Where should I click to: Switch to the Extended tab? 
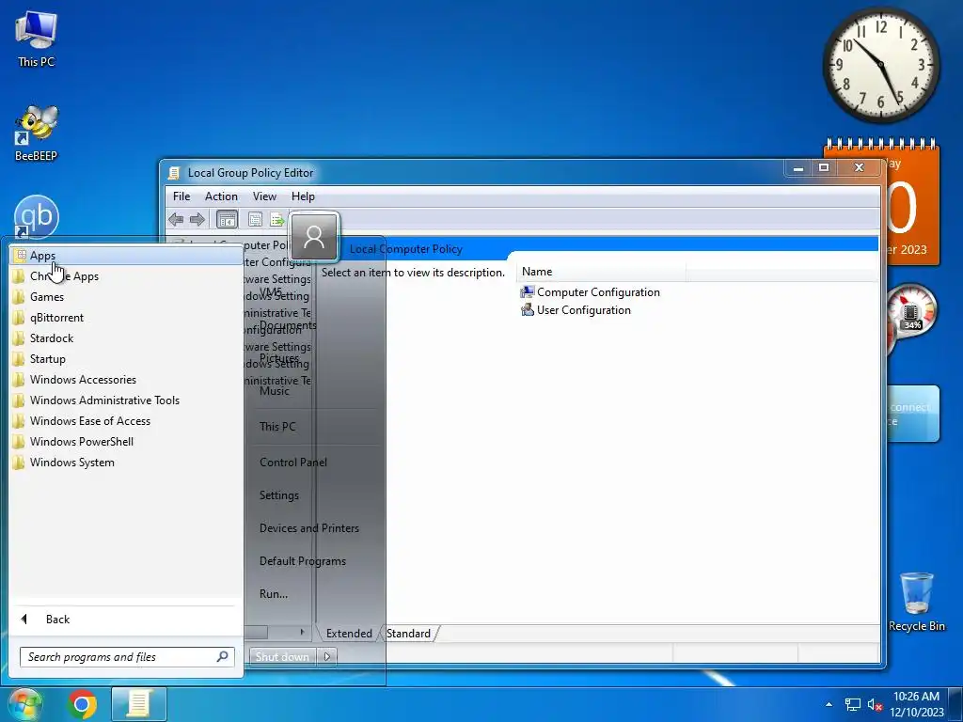point(349,634)
